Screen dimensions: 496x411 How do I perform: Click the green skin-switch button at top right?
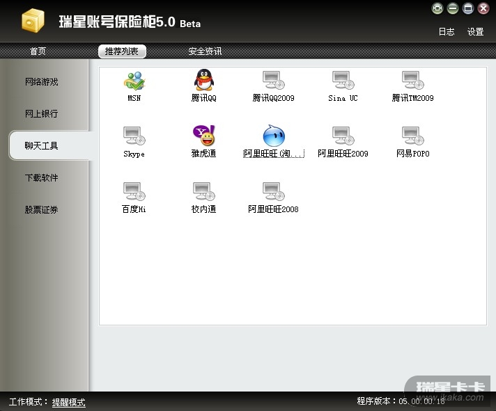(x=437, y=8)
